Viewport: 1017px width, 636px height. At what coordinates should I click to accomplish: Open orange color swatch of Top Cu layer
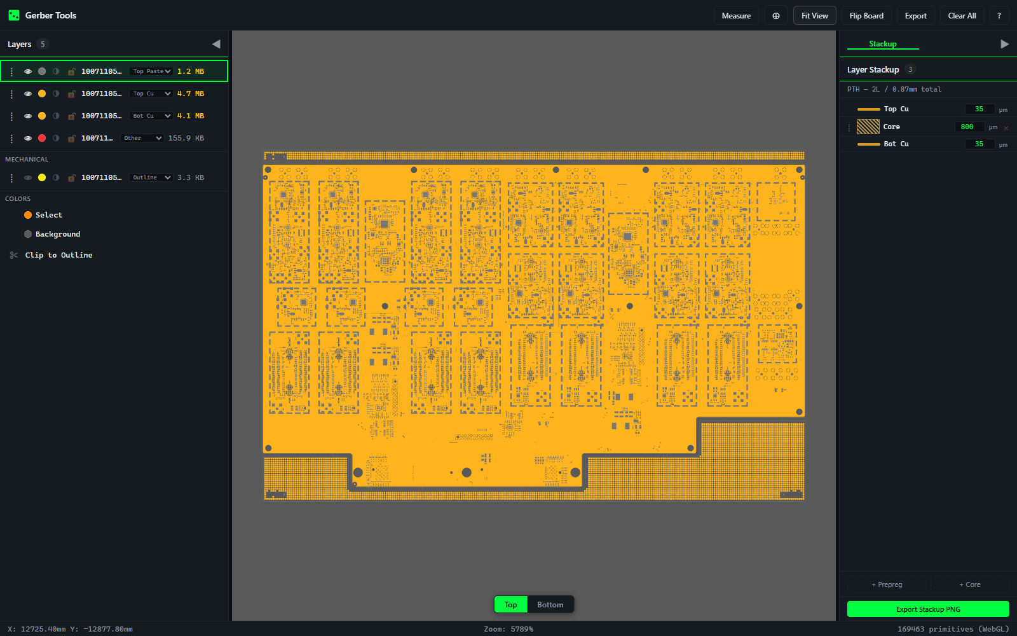pyautogui.click(x=42, y=93)
